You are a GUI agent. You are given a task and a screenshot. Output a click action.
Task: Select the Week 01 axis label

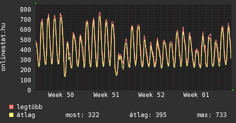tap(196, 95)
